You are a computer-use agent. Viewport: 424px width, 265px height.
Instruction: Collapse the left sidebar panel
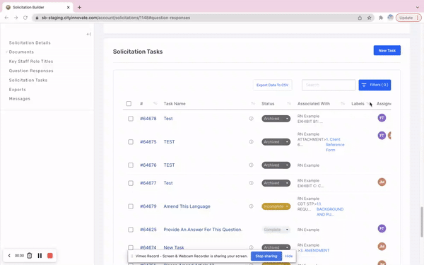pyautogui.click(x=89, y=34)
